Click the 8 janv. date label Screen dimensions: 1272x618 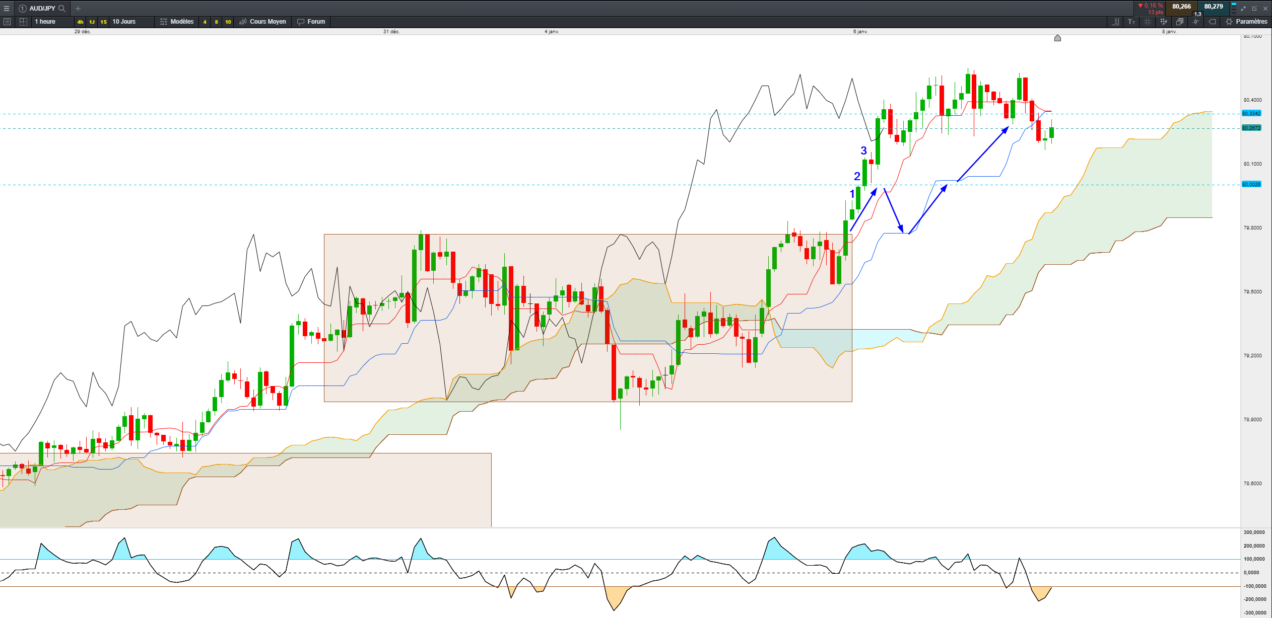click(x=1169, y=32)
